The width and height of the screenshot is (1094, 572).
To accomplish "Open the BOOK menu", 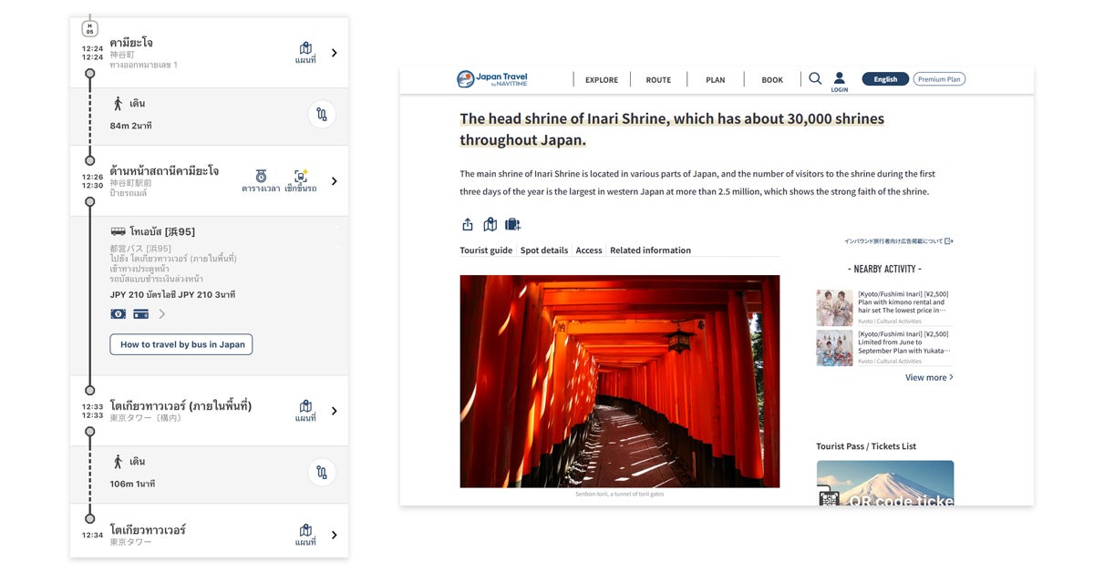I will [x=772, y=80].
